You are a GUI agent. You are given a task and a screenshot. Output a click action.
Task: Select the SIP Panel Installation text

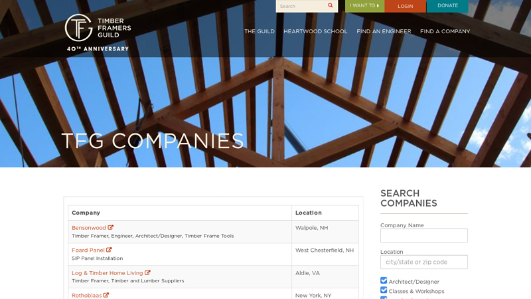(97, 258)
